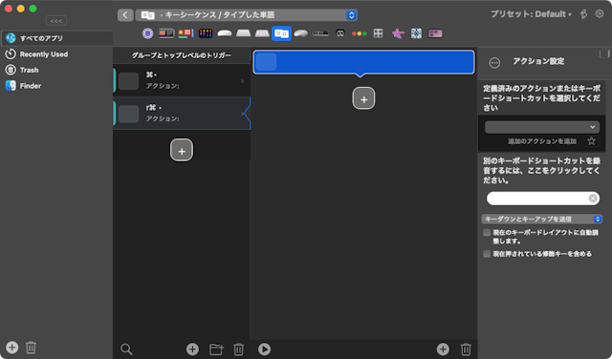Open settings with the top-right gear icon

(600, 14)
